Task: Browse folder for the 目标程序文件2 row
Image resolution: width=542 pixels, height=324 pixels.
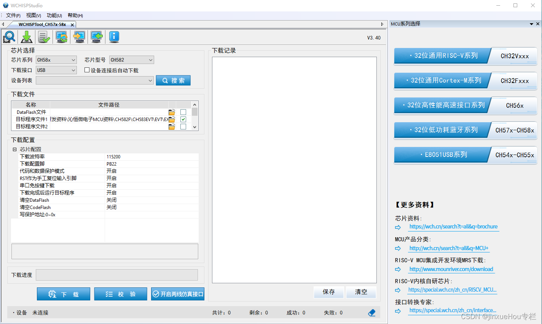Action: [x=172, y=126]
